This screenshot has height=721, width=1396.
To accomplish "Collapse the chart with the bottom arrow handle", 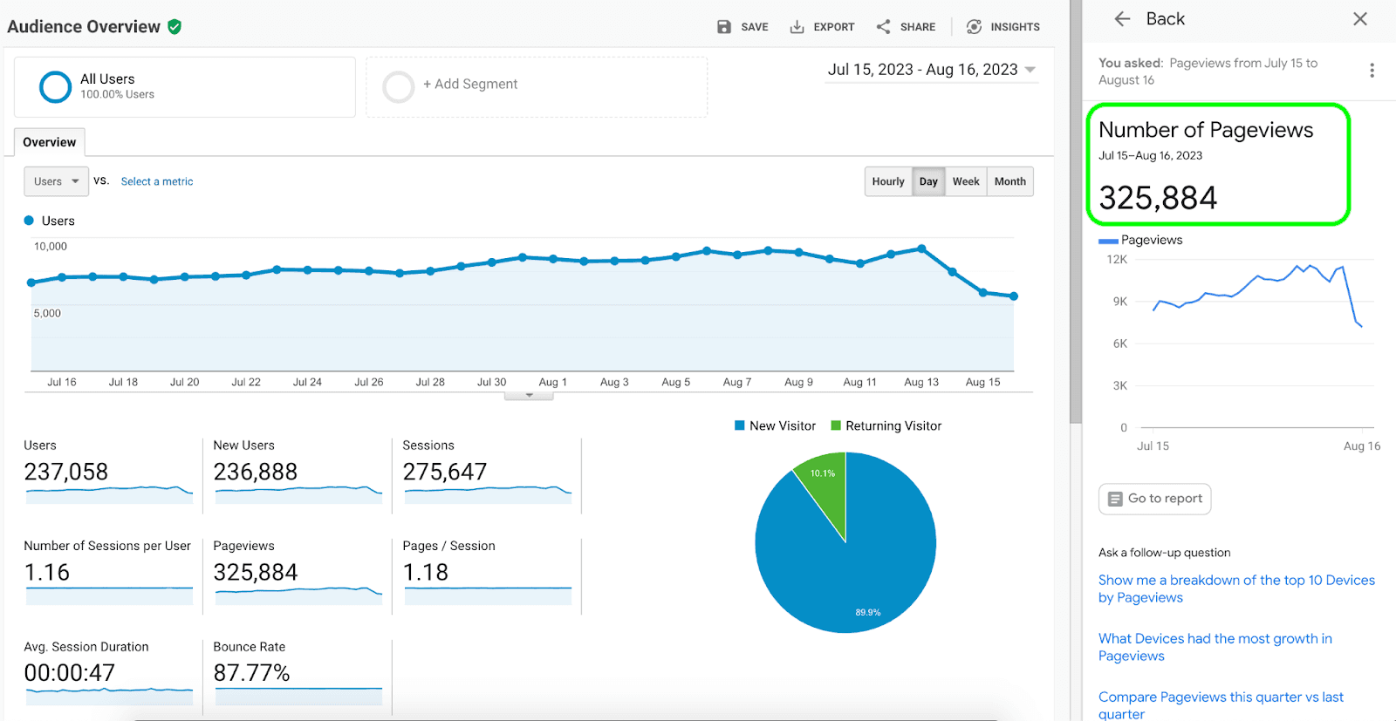I will point(529,396).
